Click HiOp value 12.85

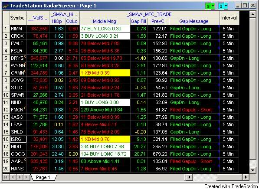point(57,139)
